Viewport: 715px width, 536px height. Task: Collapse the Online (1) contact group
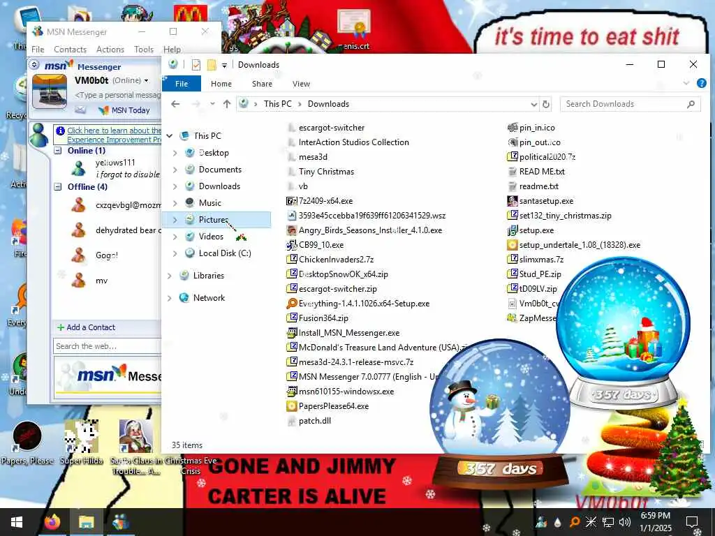point(58,151)
